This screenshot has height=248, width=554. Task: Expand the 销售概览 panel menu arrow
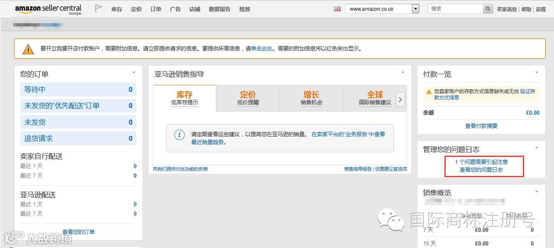[x=537, y=192]
